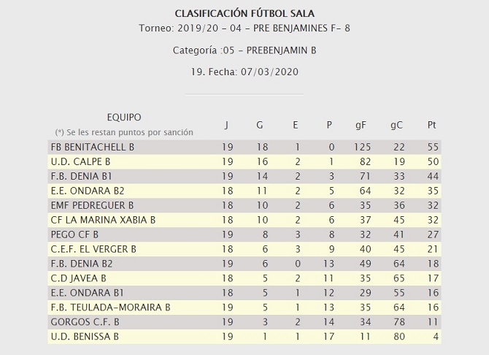The width and height of the screenshot is (489, 355).
Task: Click GORGOS C.F. B team name
Action: click(84, 322)
